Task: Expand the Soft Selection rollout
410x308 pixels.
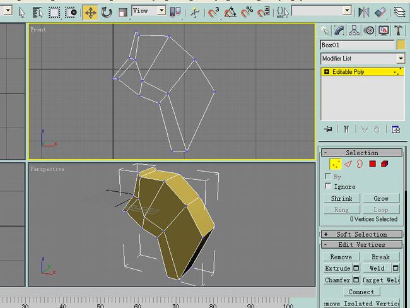Action: coord(362,234)
